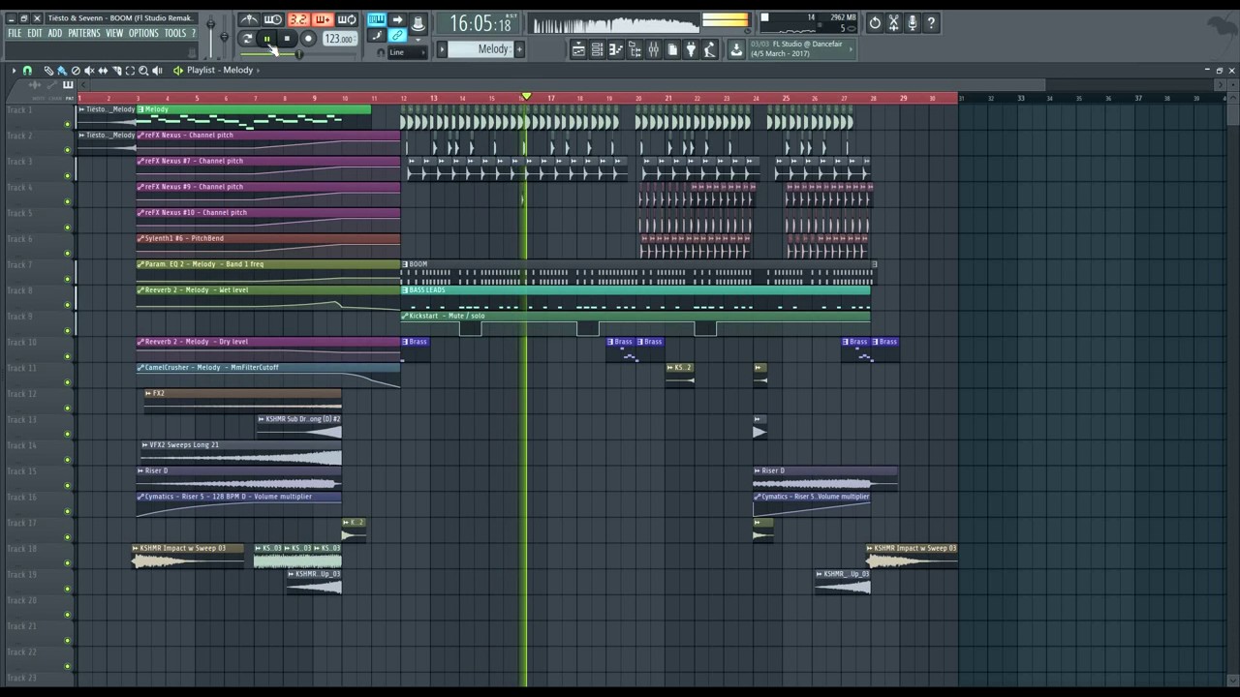Open the audio editor scissors icon

893,22
